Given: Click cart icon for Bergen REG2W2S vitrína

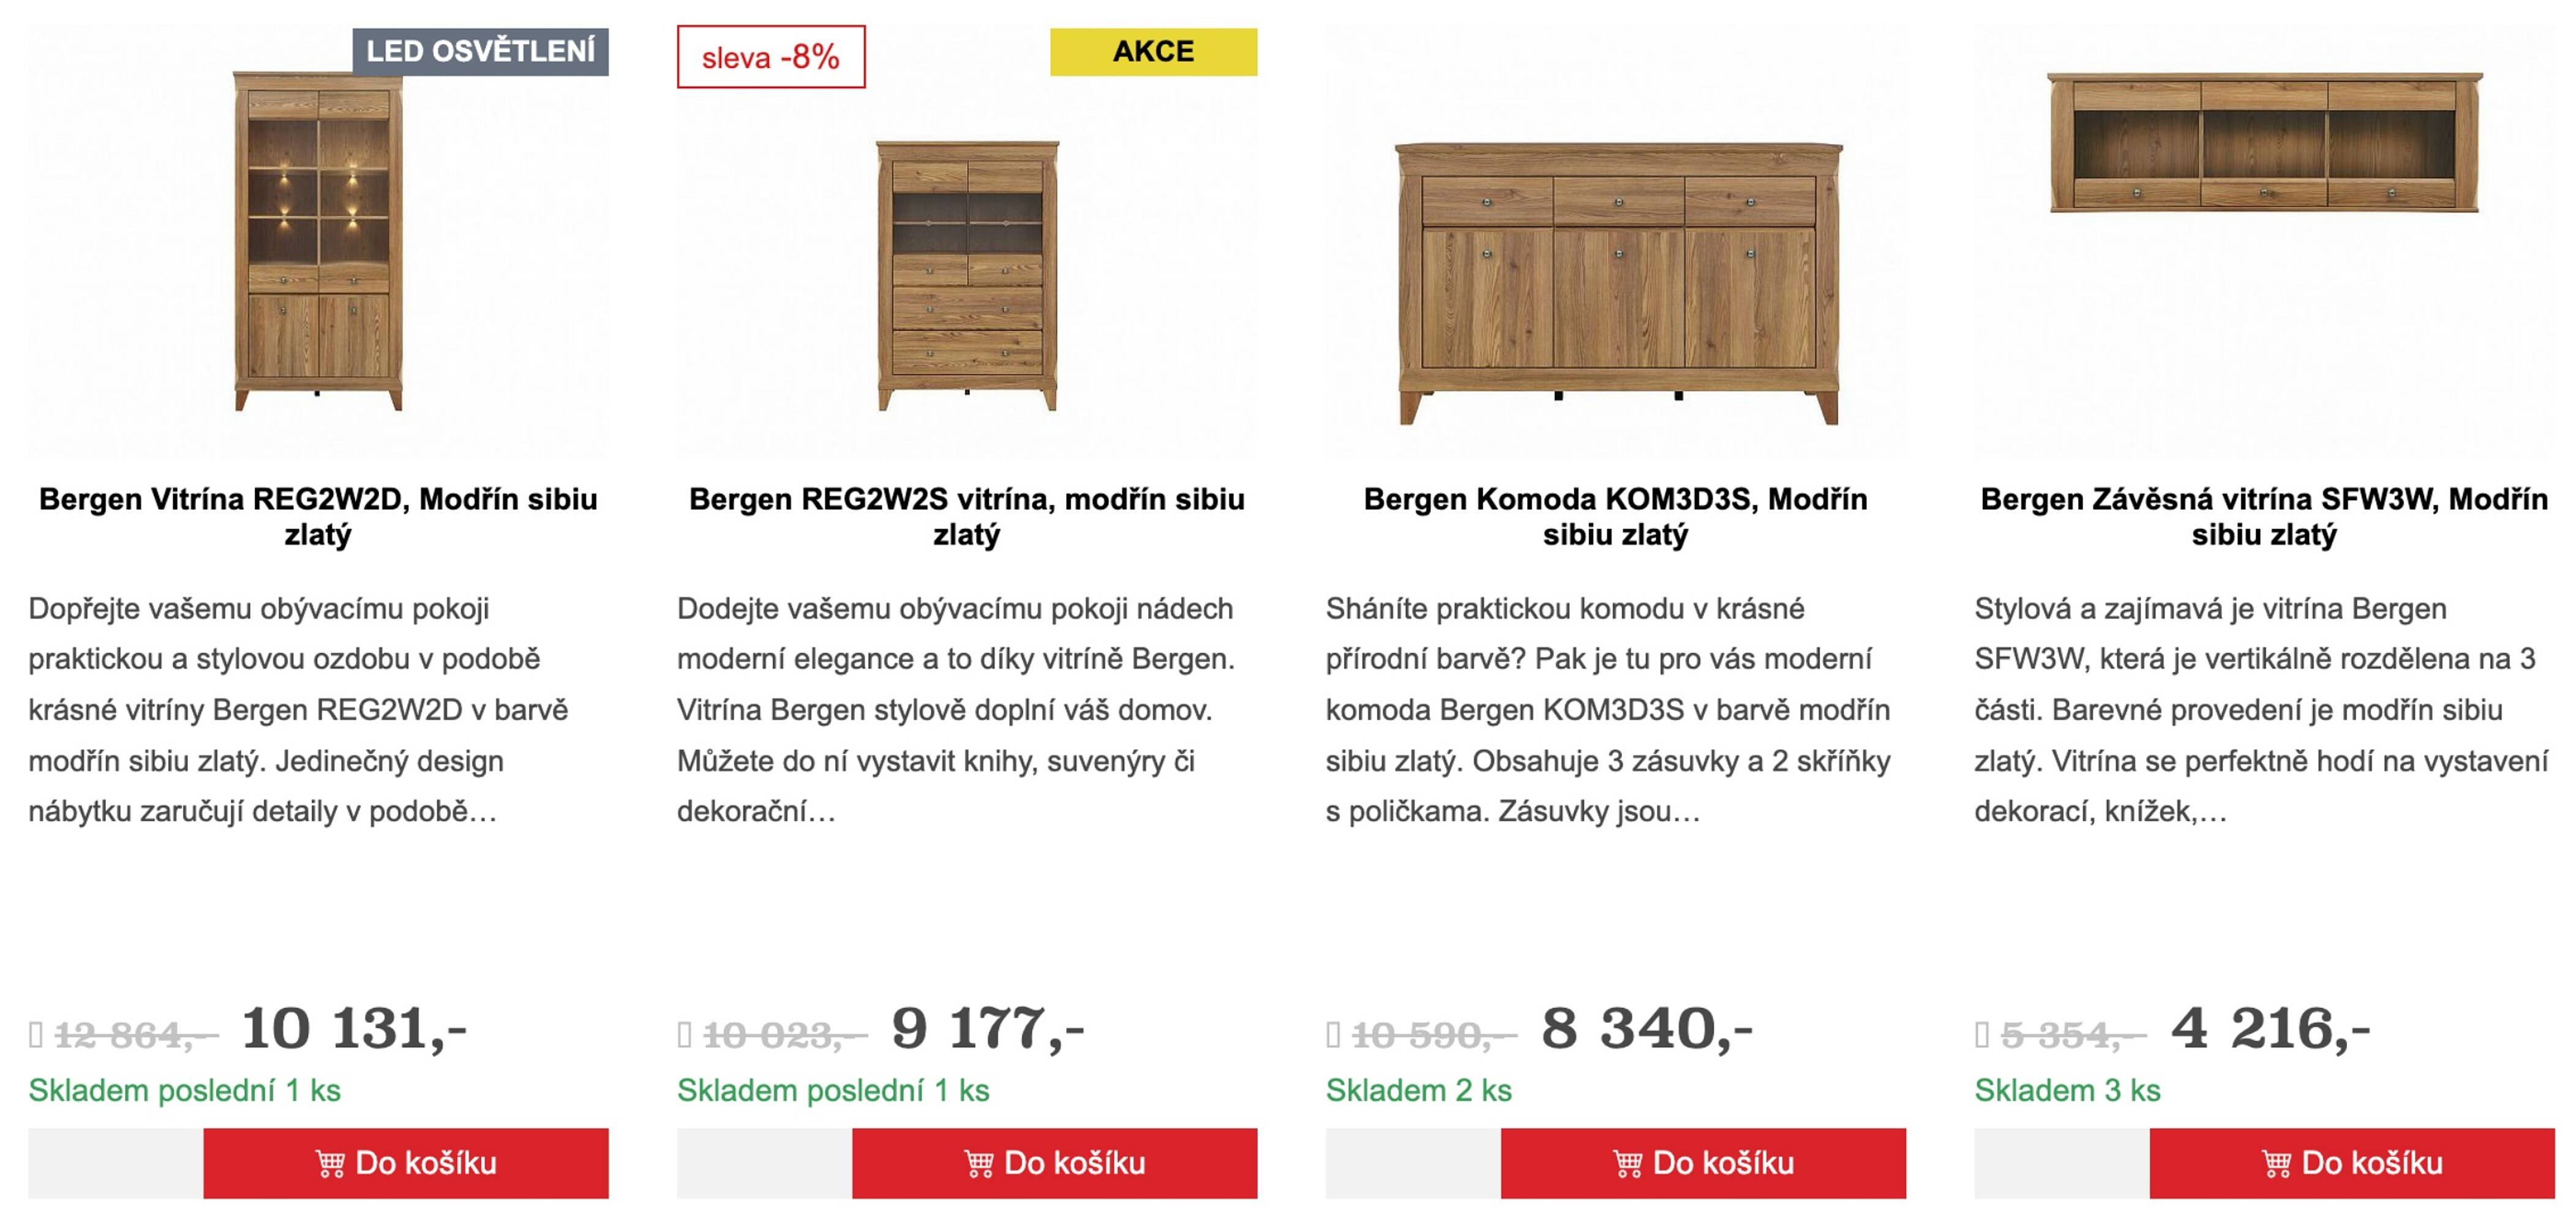Looking at the screenshot, I should (978, 1164).
